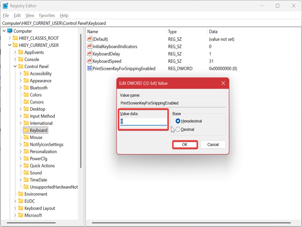Viewport: 302px width, 227px height.
Task: Click the Control Panel folder icon
Action: pos(21,67)
